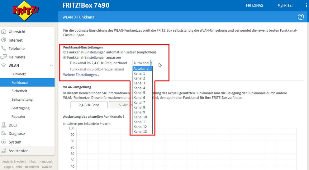This screenshot has width=309, height=170.
Task: Click the System gear icon
Action: [3, 142]
